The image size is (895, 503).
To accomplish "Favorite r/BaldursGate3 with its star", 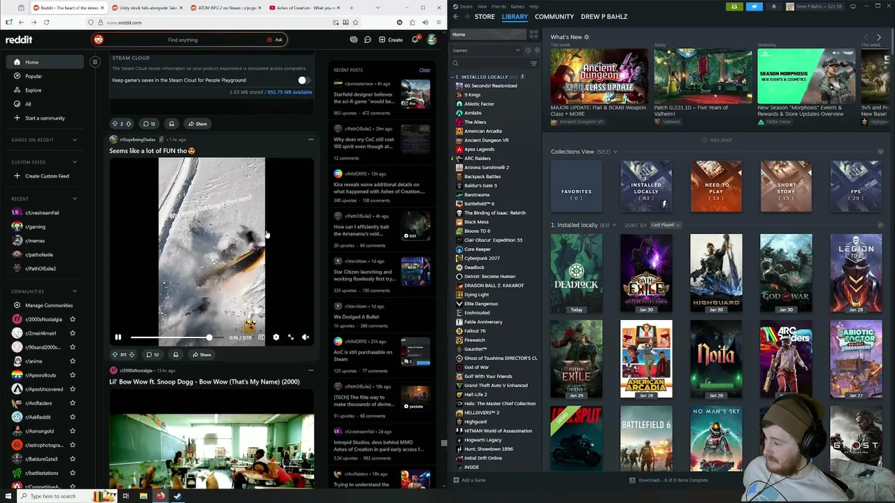I will coord(72,459).
